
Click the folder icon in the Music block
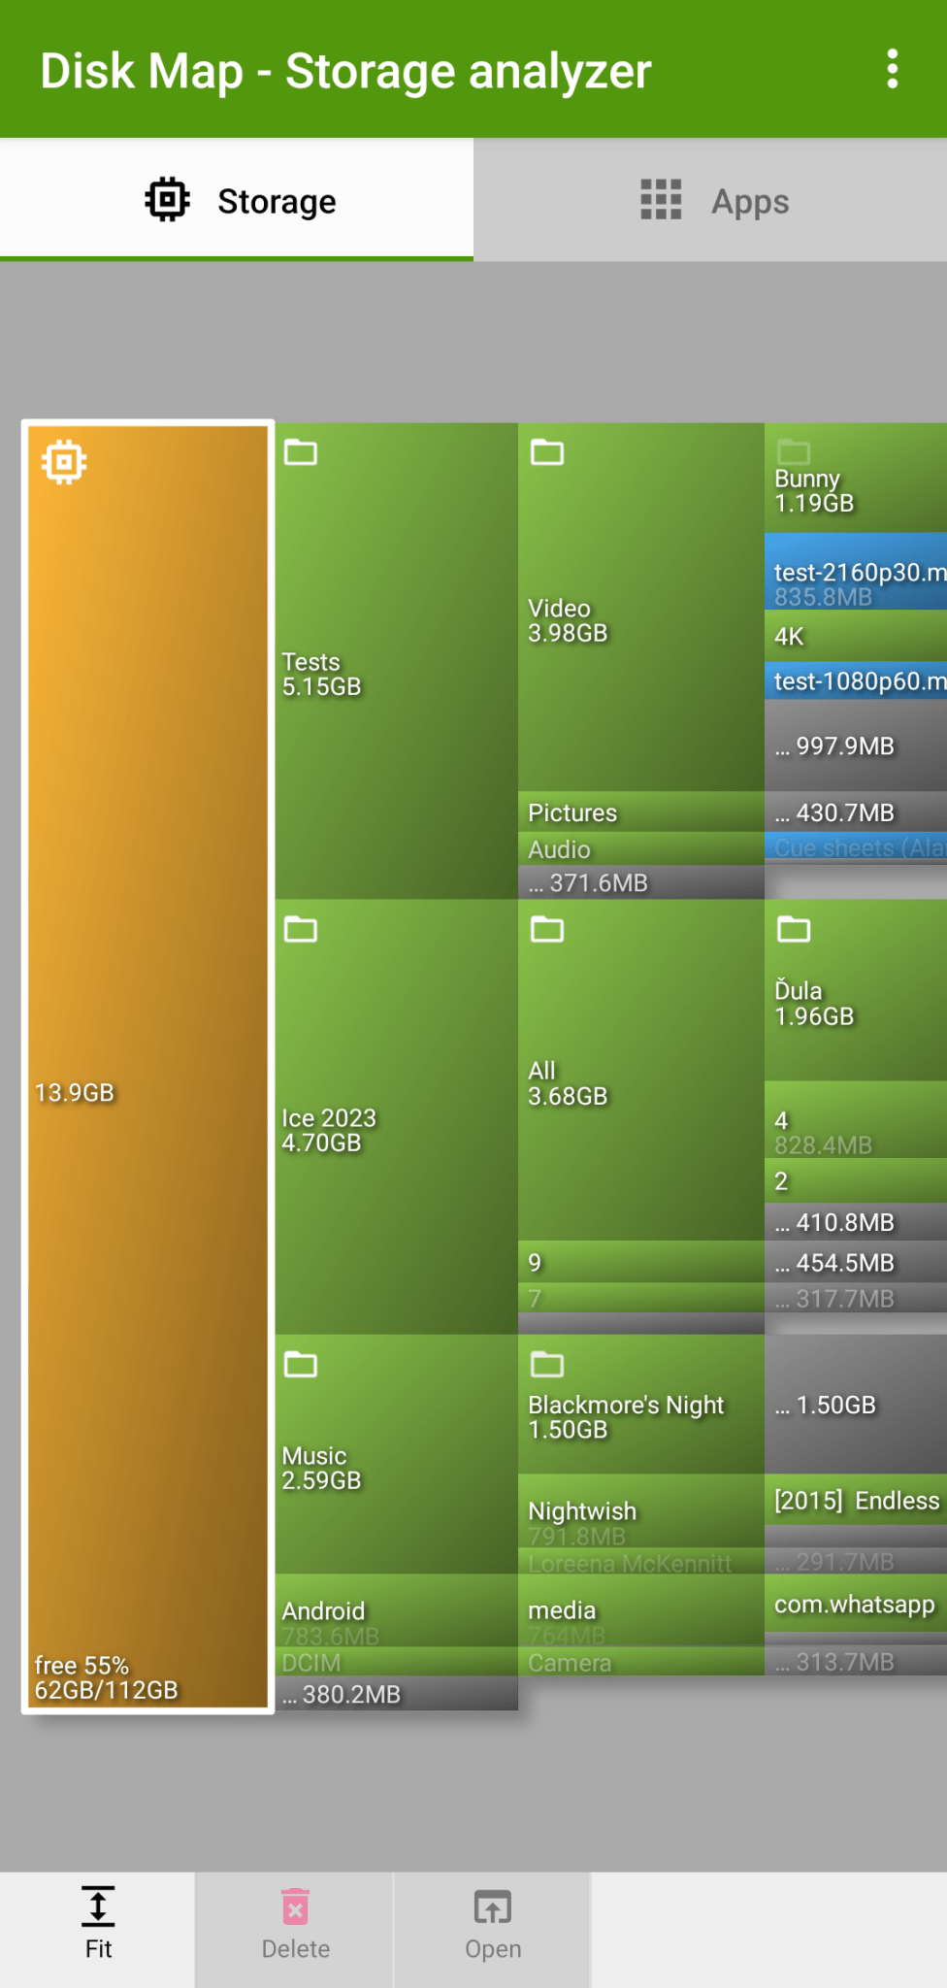click(301, 1365)
